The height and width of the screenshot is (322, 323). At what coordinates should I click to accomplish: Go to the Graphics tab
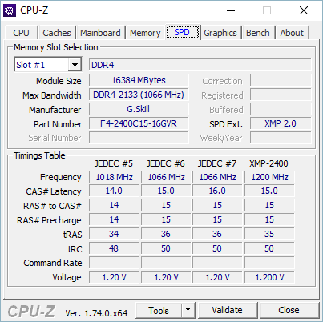[x=220, y=33]
